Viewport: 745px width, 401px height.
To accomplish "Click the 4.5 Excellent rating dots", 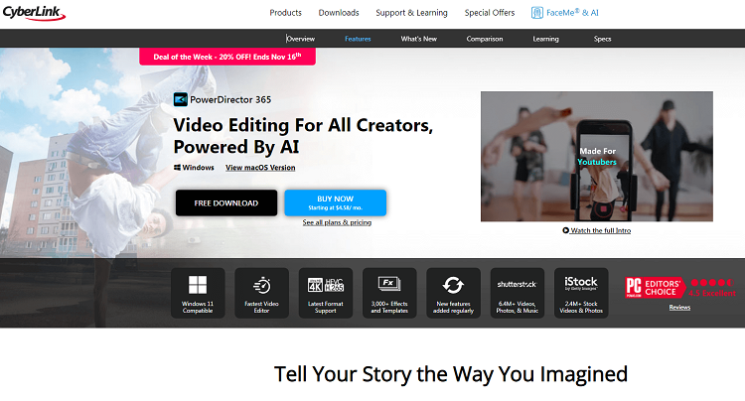I will coord(712,282).
